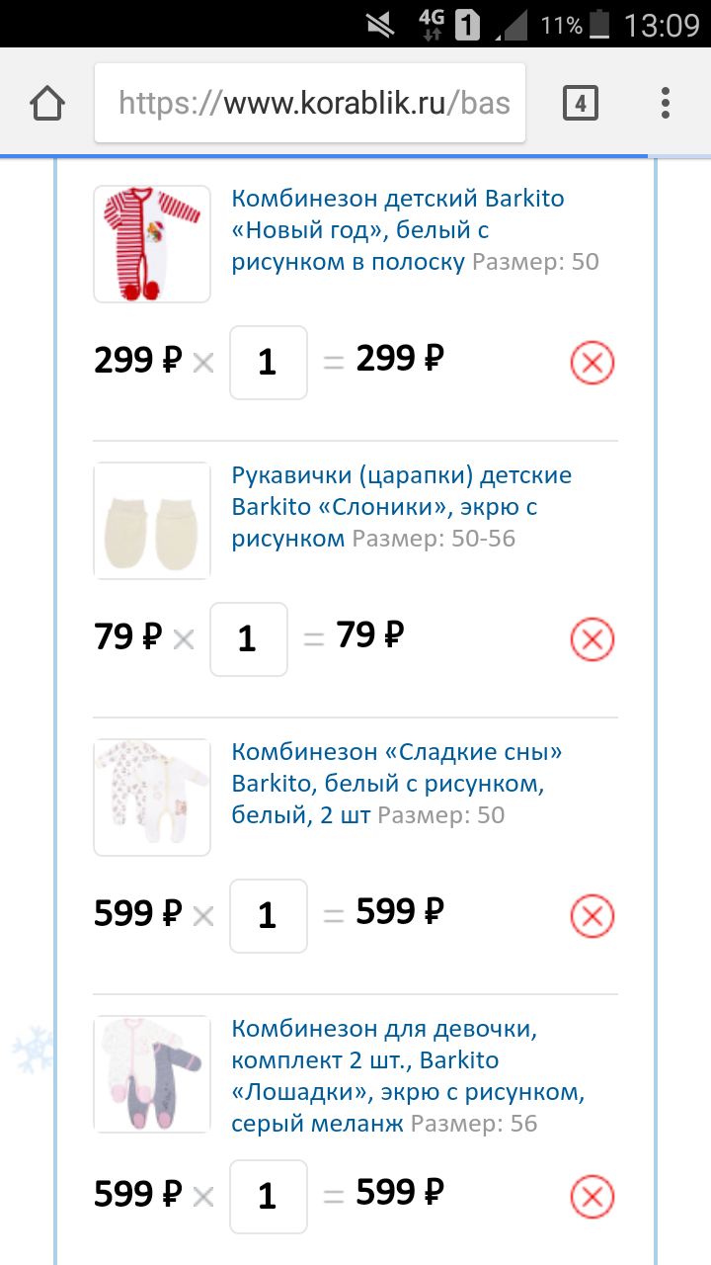
Task: View the red striped jumpsuit thumbnail
Action: pyautogui.click(x=152, y=244)
